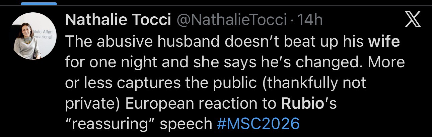432x137 pixels.
Task: Click the display name Nathalie Tocci
Action: (117, 21)
